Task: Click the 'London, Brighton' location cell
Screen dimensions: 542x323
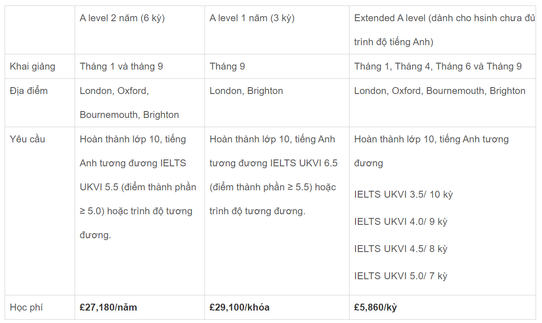Action: 246,91
